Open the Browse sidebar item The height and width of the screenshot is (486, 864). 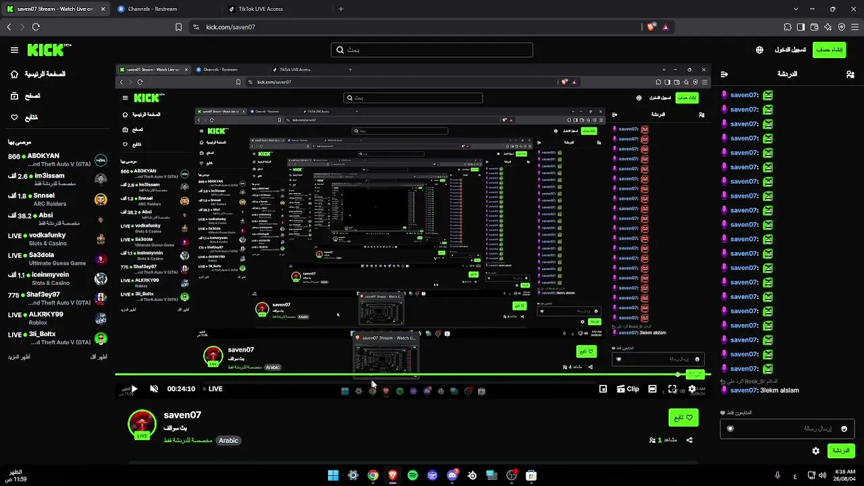coord(25,96)
